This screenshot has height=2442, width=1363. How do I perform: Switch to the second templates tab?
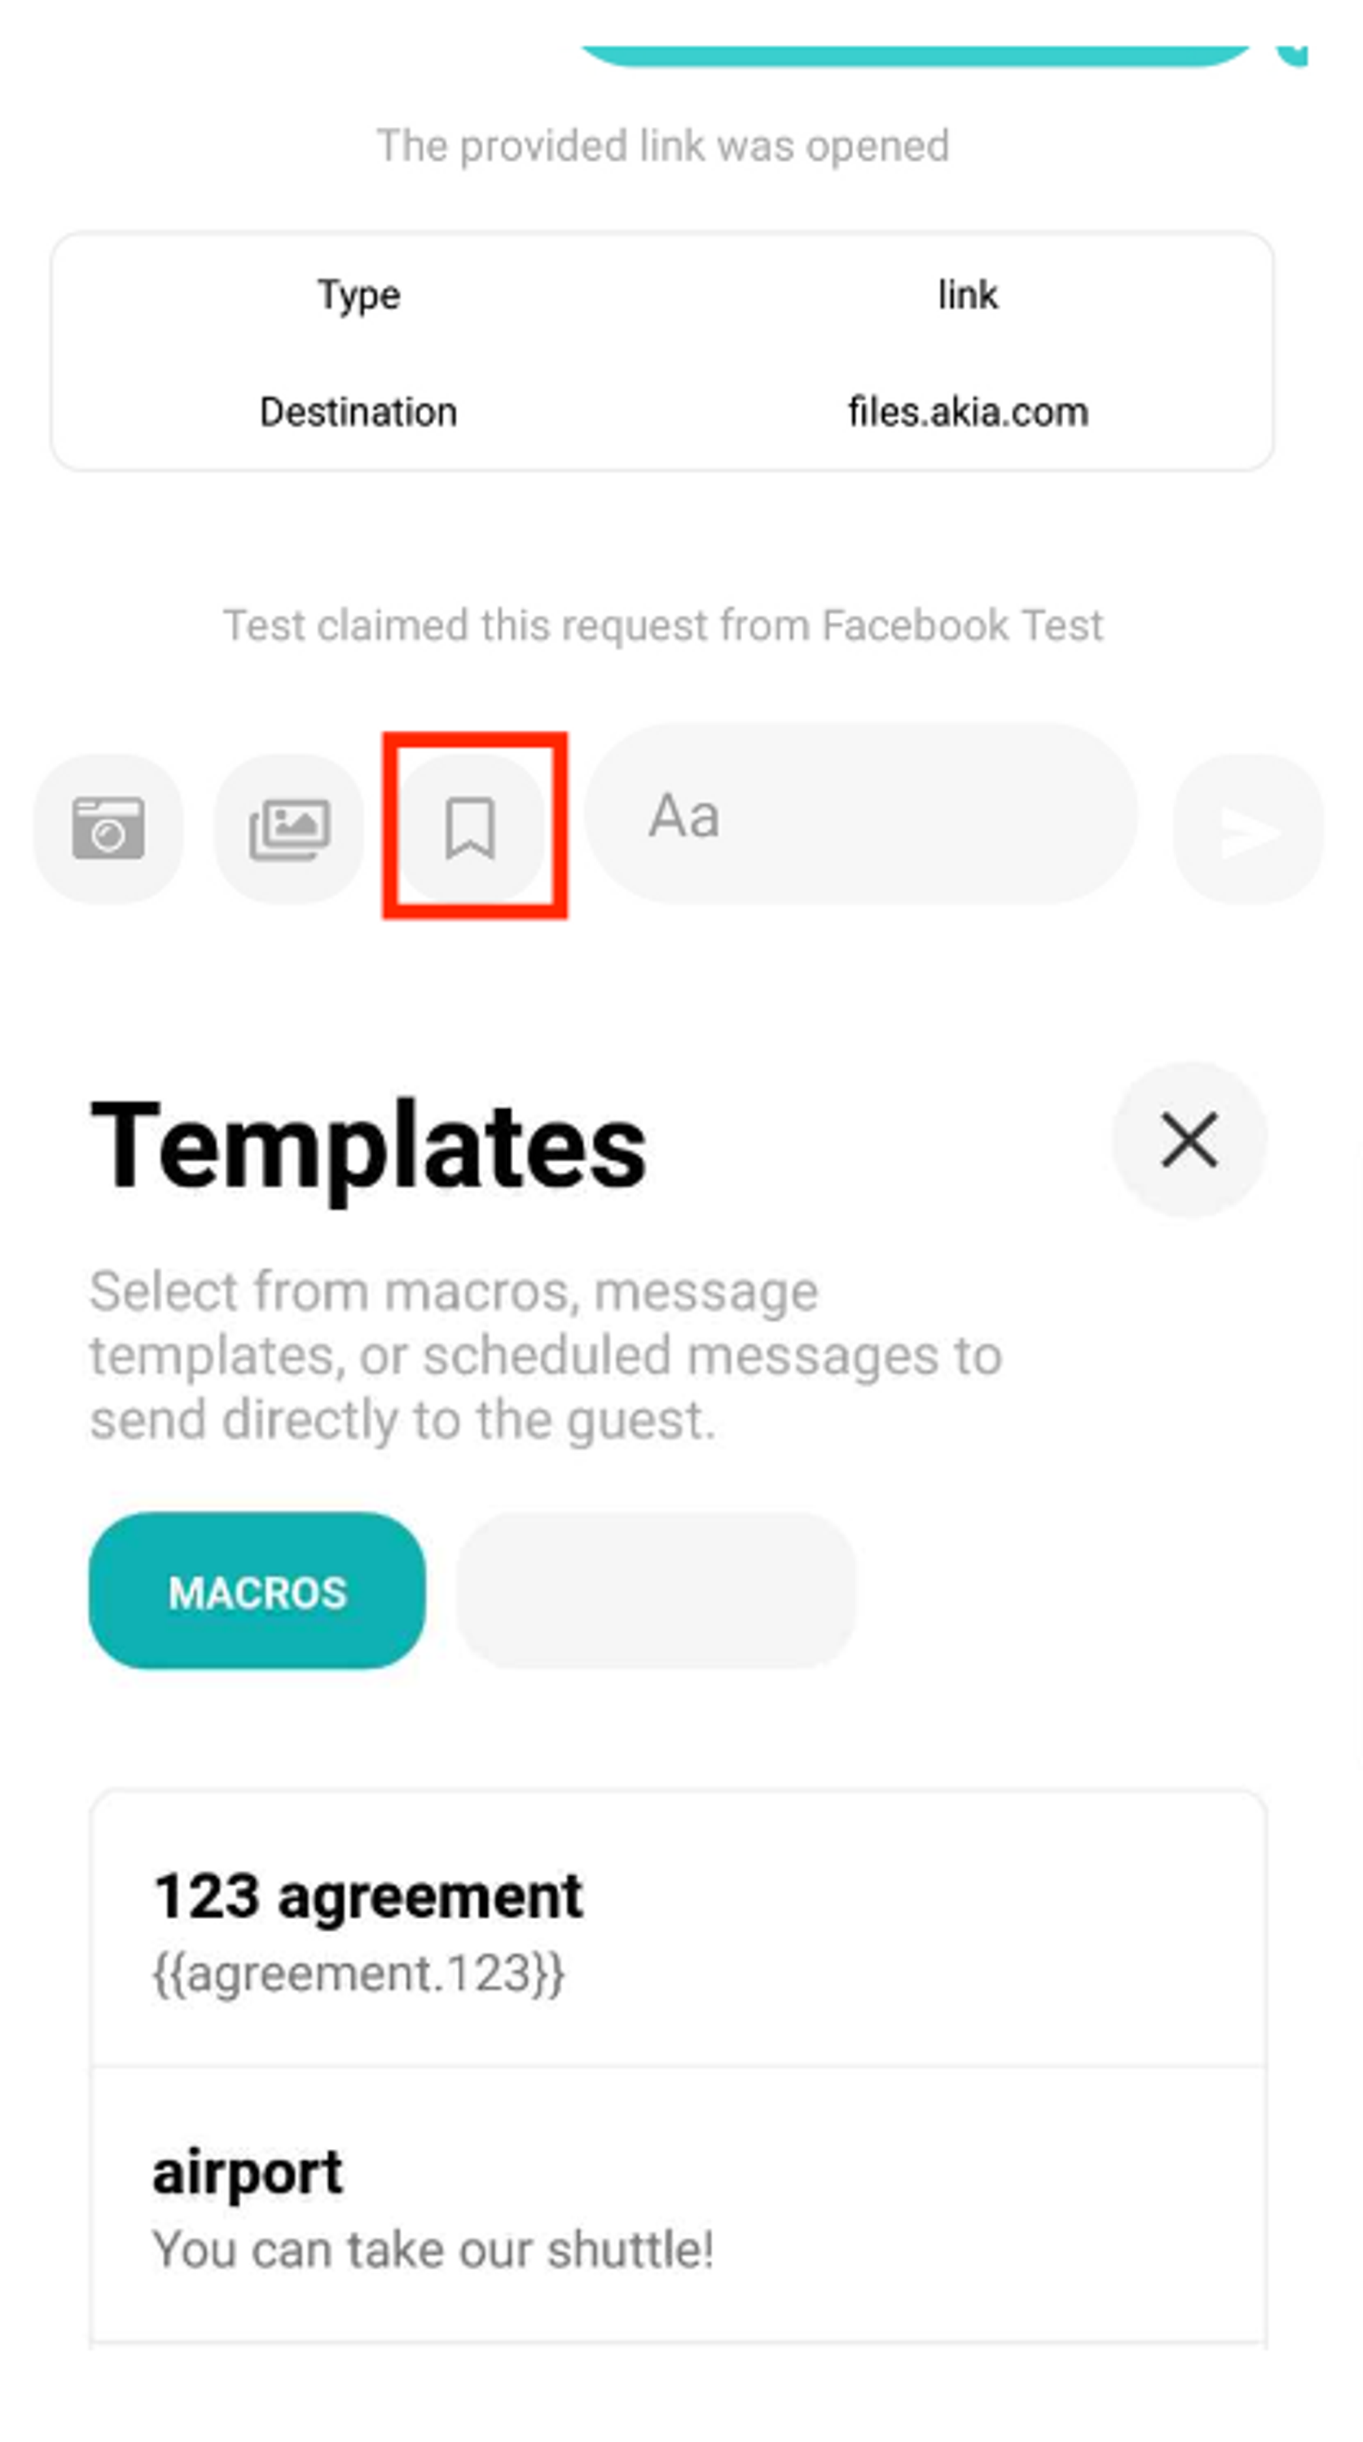(x=654, y=1588)
